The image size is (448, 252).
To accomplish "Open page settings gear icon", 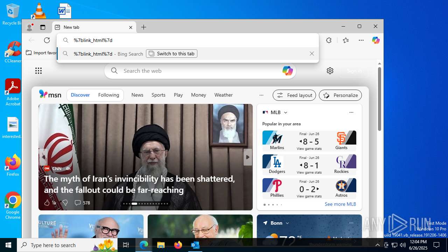I will click(330, 71).
